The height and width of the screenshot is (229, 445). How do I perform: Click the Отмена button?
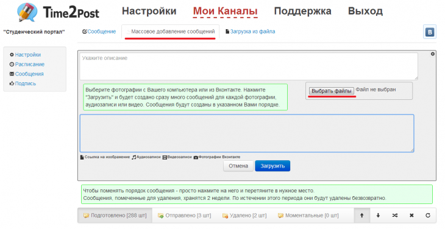[238, 166]
